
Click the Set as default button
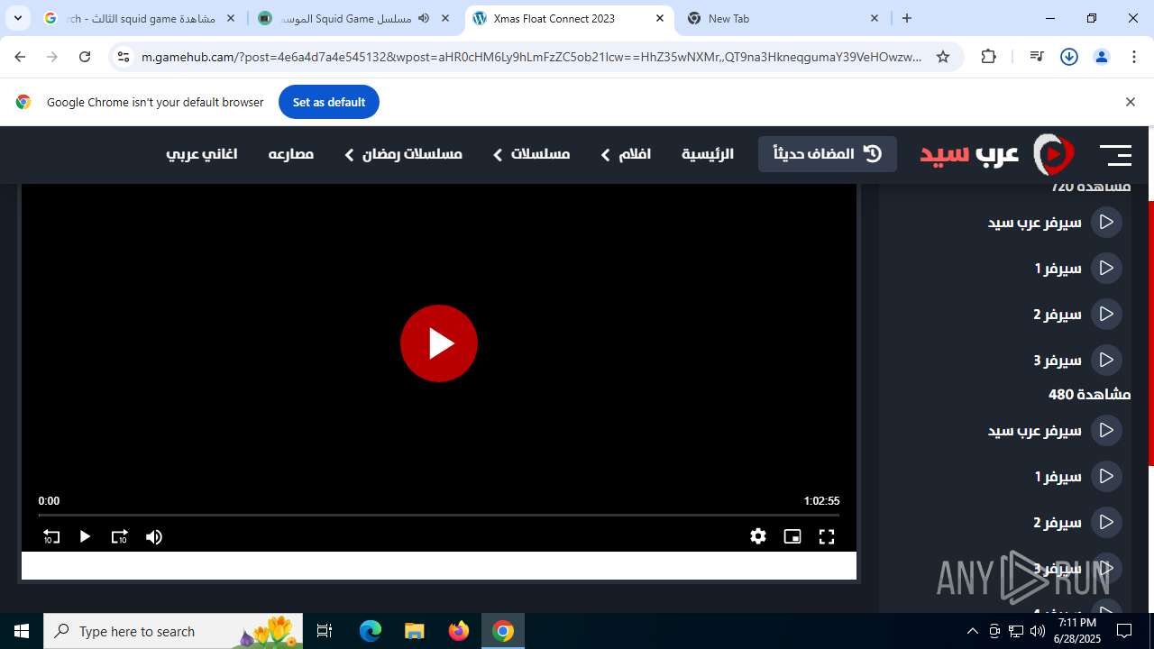(x=329, y=102)
